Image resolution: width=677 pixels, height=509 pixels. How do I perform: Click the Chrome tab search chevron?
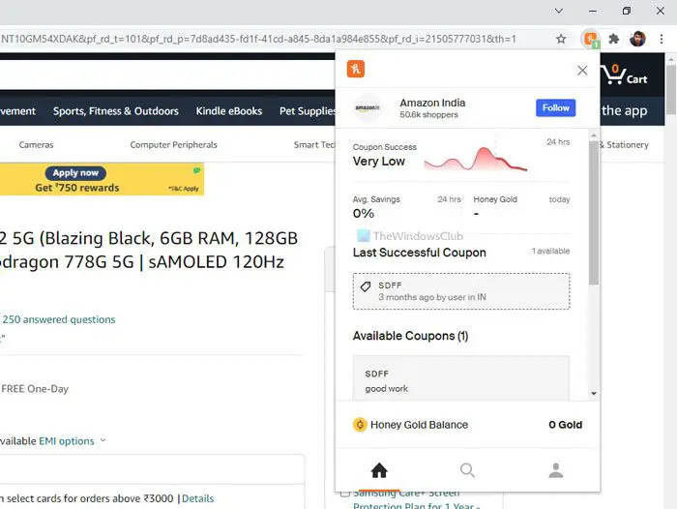click(559, 11)
